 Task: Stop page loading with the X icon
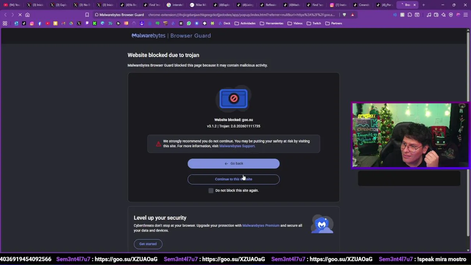pyautogui.click(x=20, y=15)
